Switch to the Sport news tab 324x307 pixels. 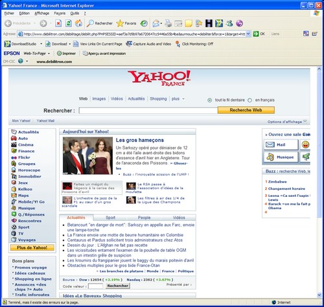110,218
